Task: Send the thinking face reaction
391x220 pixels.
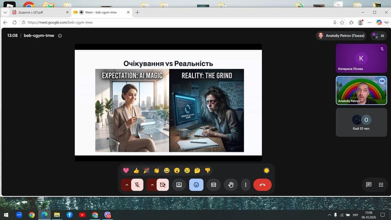Action: pos(197,170)
